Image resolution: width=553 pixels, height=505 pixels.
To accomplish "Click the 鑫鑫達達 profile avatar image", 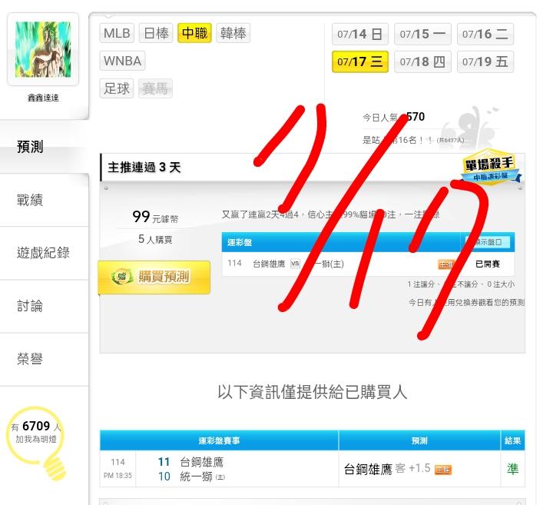I will pos(43,49).
